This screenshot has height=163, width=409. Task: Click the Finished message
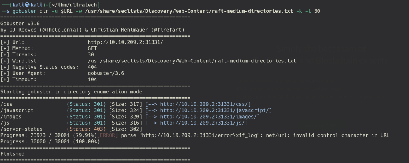(x=12, y=154)
